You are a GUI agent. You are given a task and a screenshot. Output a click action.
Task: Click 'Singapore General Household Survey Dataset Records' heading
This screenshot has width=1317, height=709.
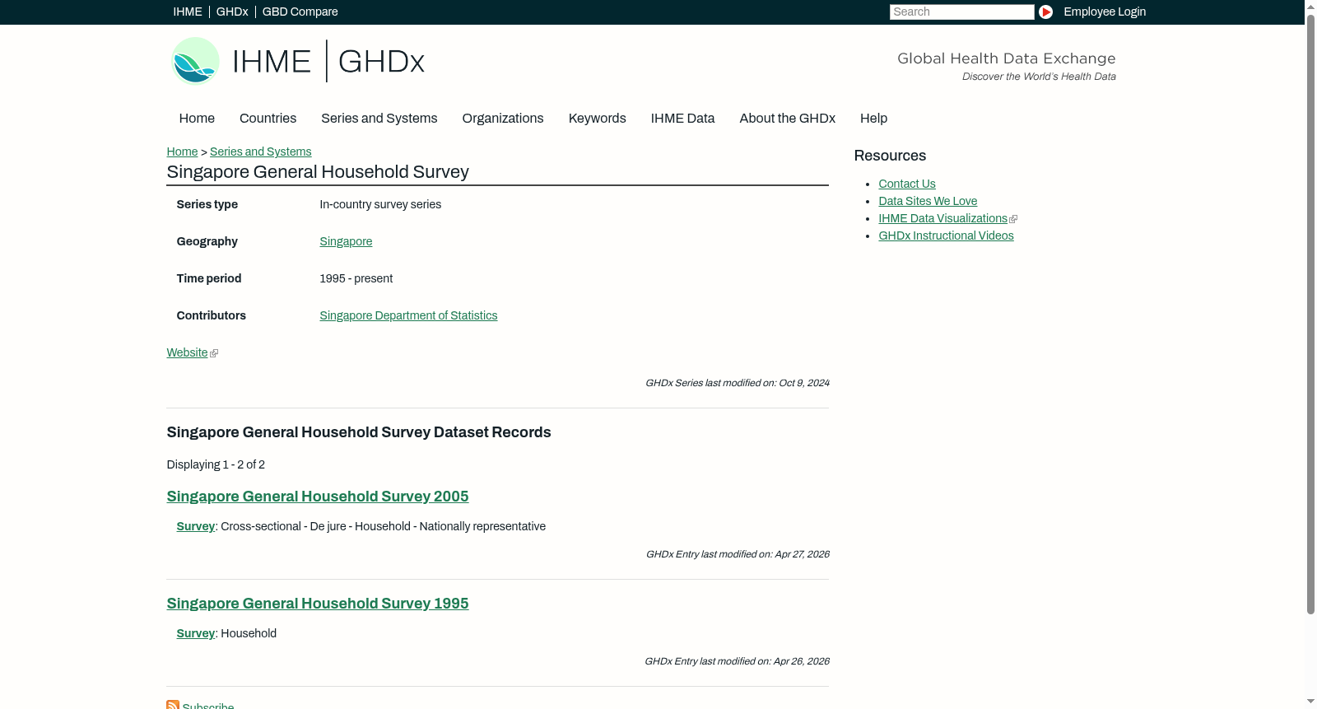tap(359, 432)
